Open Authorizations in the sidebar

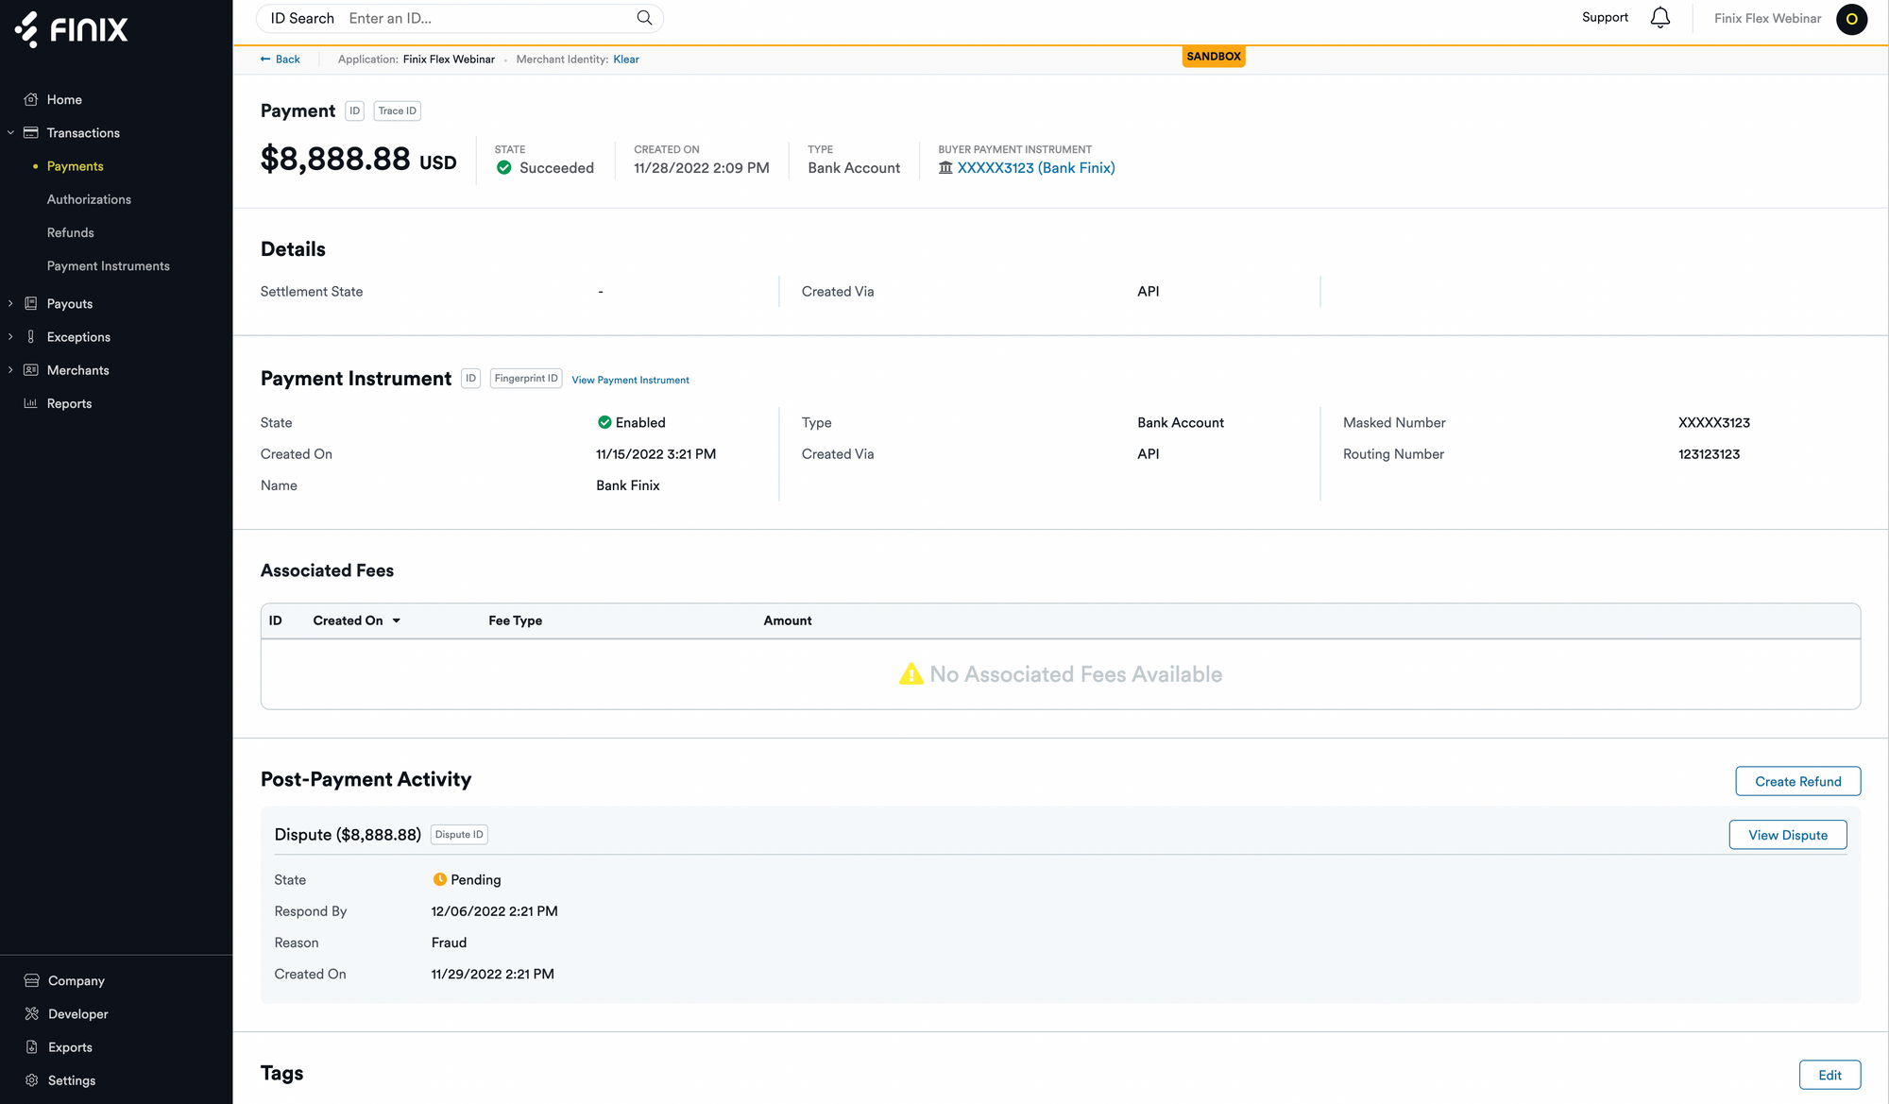coord(89,199)
